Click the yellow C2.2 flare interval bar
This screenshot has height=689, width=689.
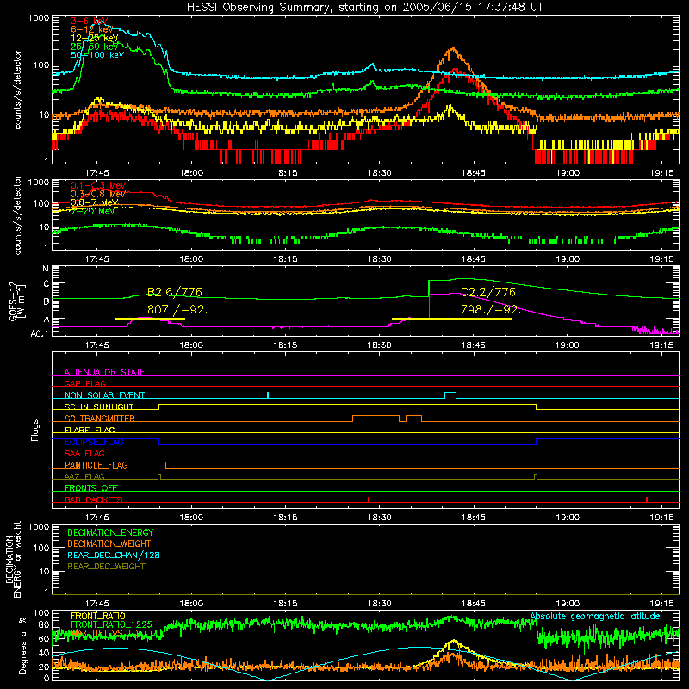[451, 318]
